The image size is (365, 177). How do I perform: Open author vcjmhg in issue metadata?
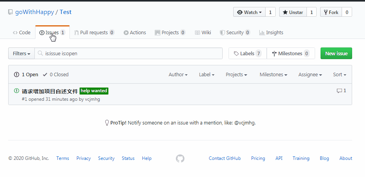[x=92, y=99]
